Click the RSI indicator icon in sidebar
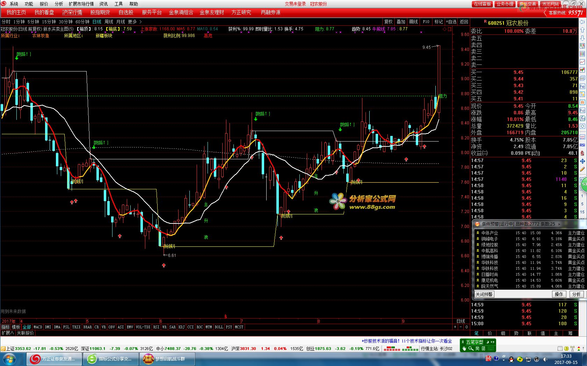This screenshot has height=366, width=587. click(582, 145)
